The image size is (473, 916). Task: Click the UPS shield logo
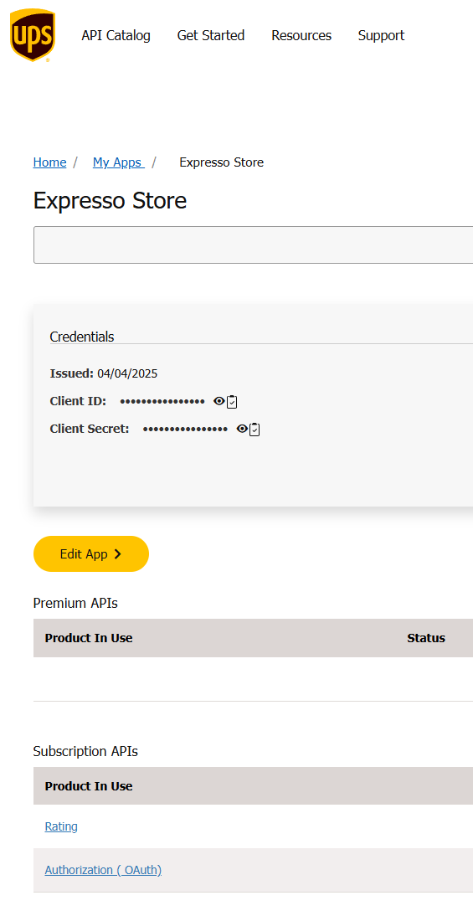[33, 35]
